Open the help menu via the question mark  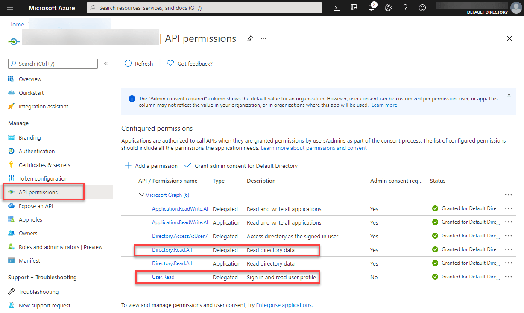tap(405, 8)
